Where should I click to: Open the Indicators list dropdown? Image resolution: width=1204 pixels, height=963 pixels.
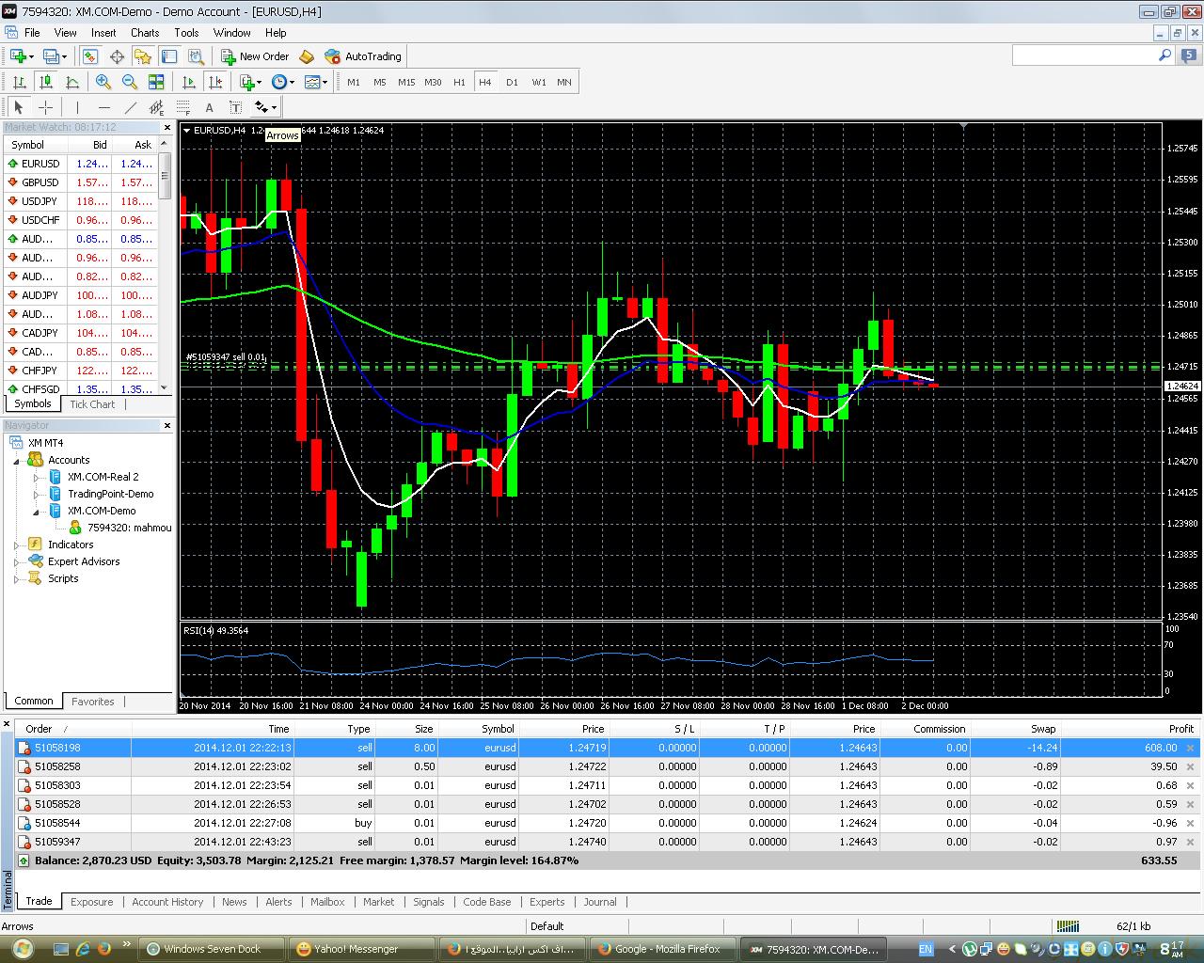pyautogui.click(x=250, y=82)
